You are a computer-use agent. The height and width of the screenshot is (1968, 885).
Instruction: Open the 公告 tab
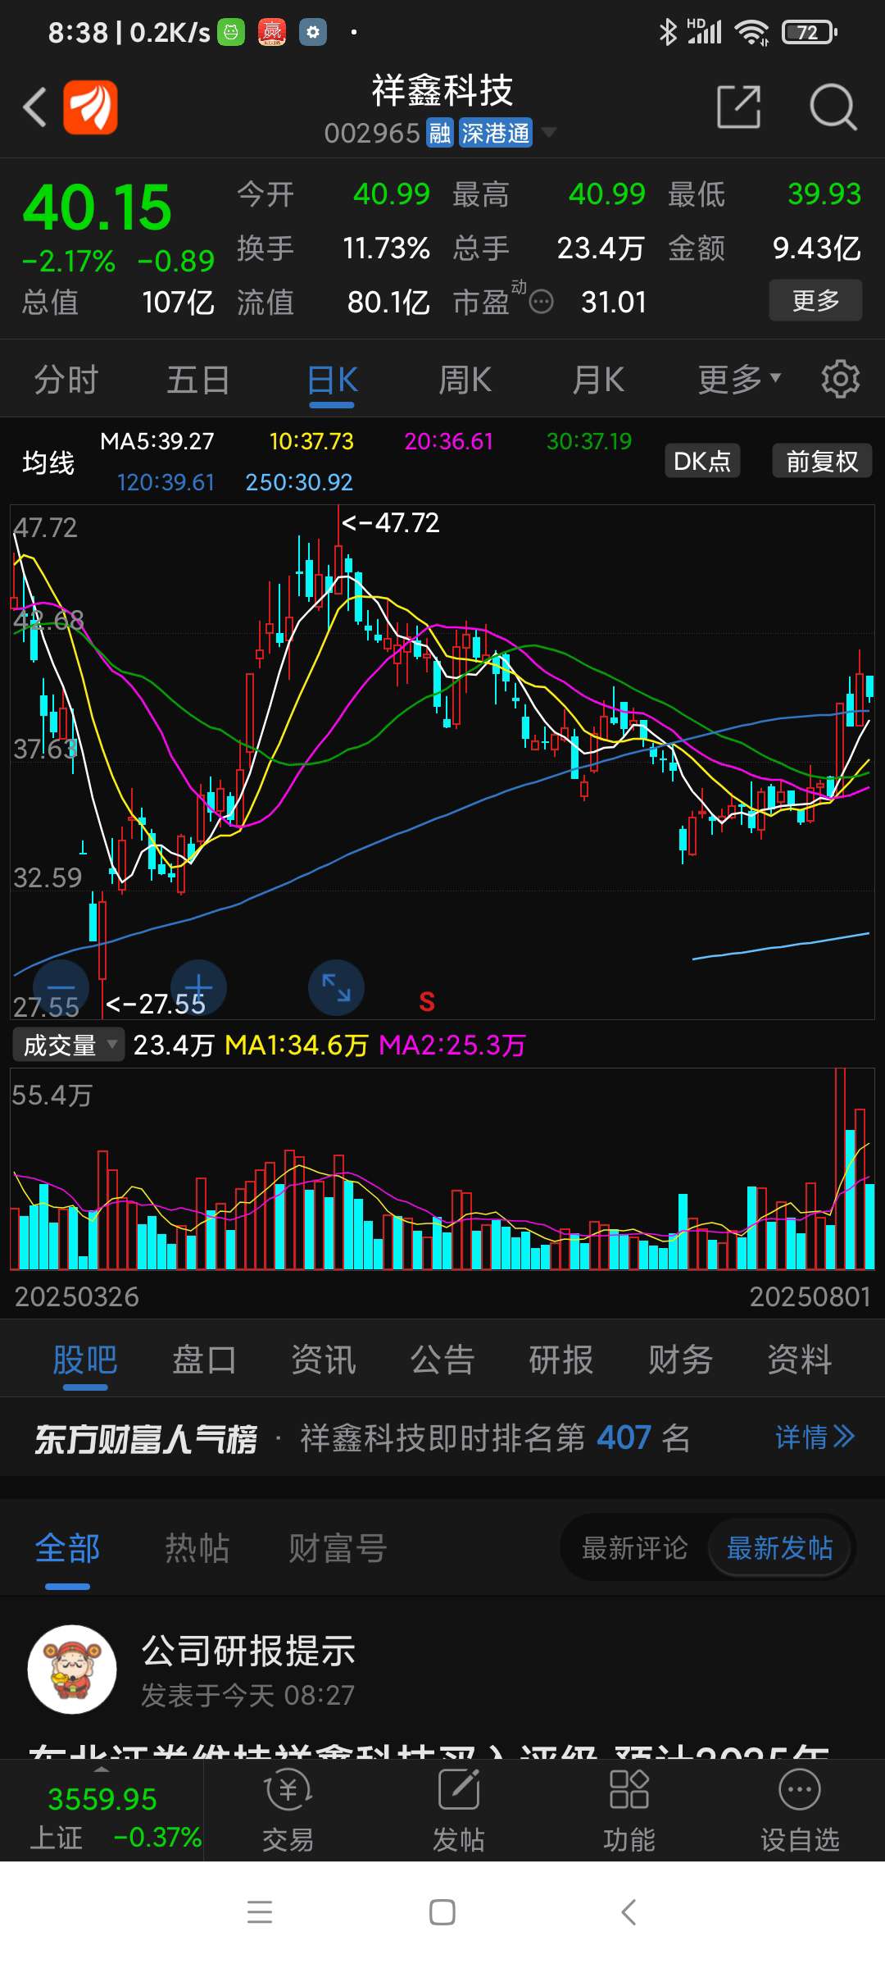[x=442, y=1360]
